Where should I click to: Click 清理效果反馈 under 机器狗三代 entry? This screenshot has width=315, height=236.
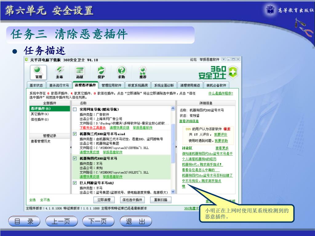pos(90,152)
